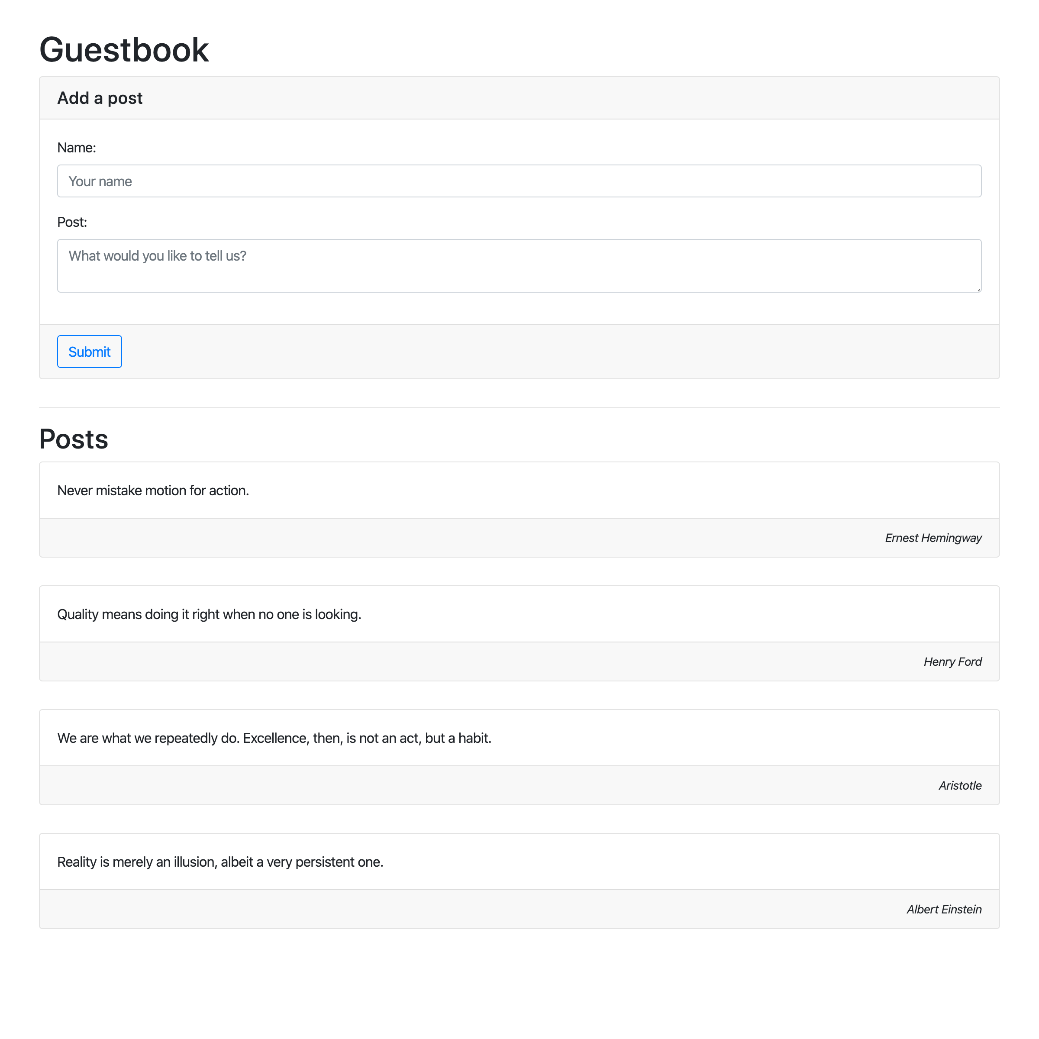Click the Aristotle post card footer
This screenshot has height=1039, width=1039.
click(519, 785)
